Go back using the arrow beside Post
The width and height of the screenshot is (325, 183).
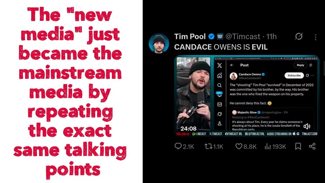pos(232,65)
